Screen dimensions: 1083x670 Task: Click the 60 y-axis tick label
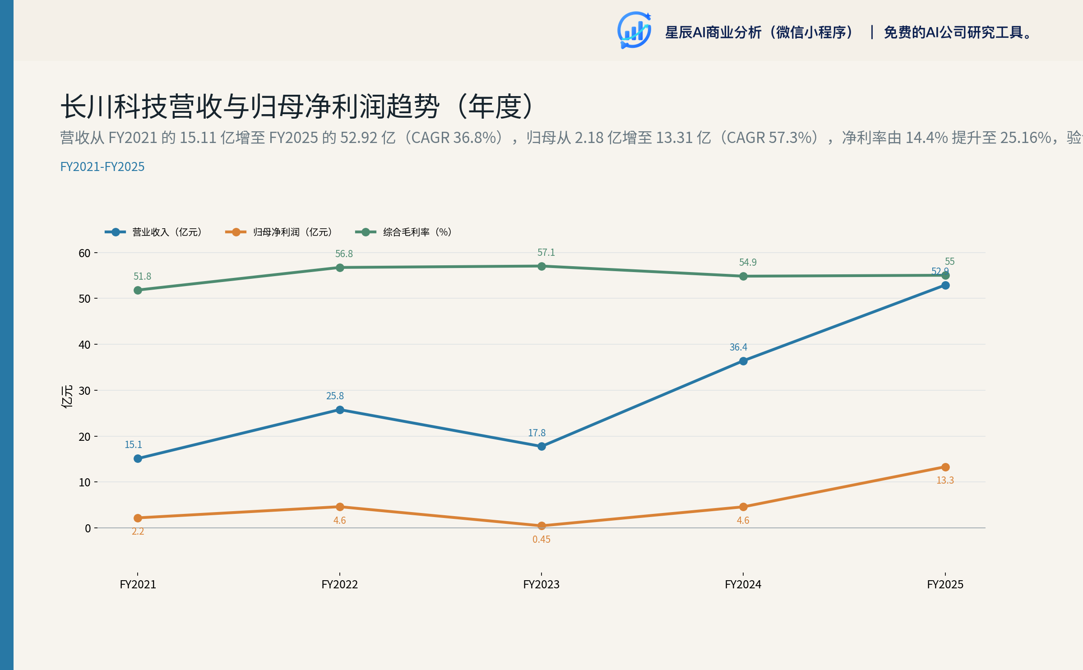(84, 253)
